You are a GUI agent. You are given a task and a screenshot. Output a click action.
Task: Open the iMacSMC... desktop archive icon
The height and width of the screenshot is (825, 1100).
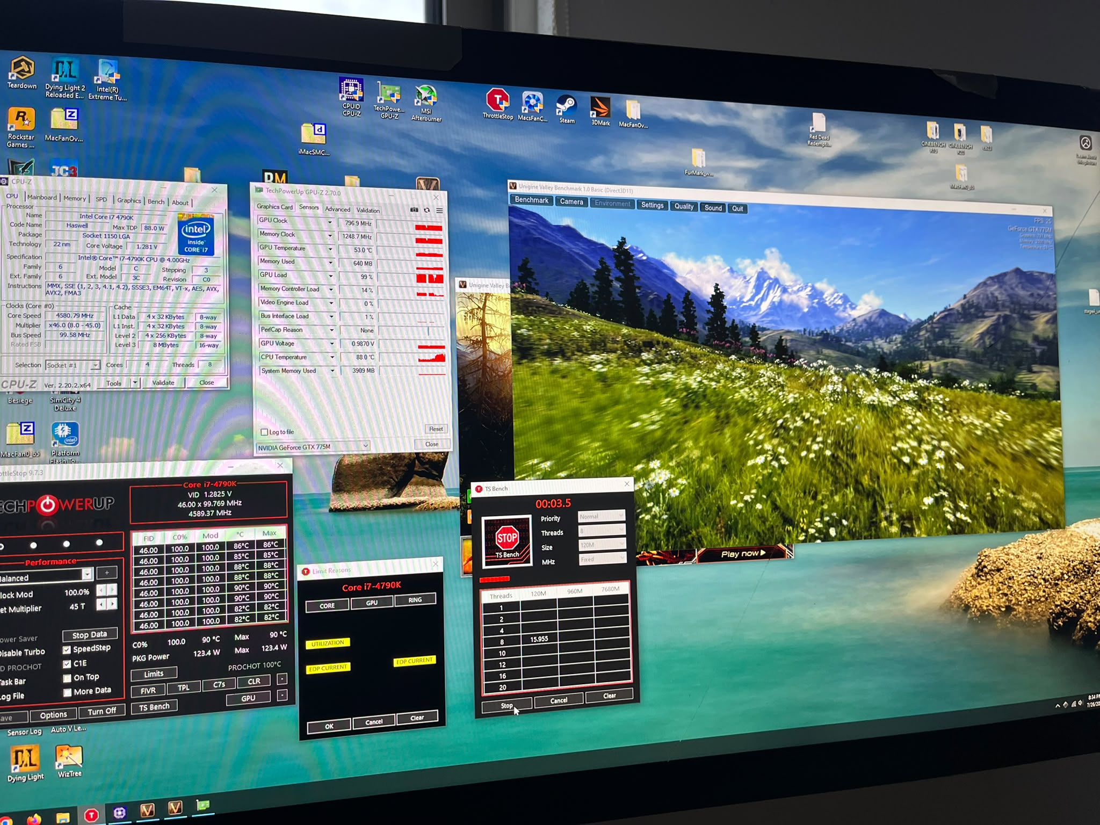tap(314, 139)
